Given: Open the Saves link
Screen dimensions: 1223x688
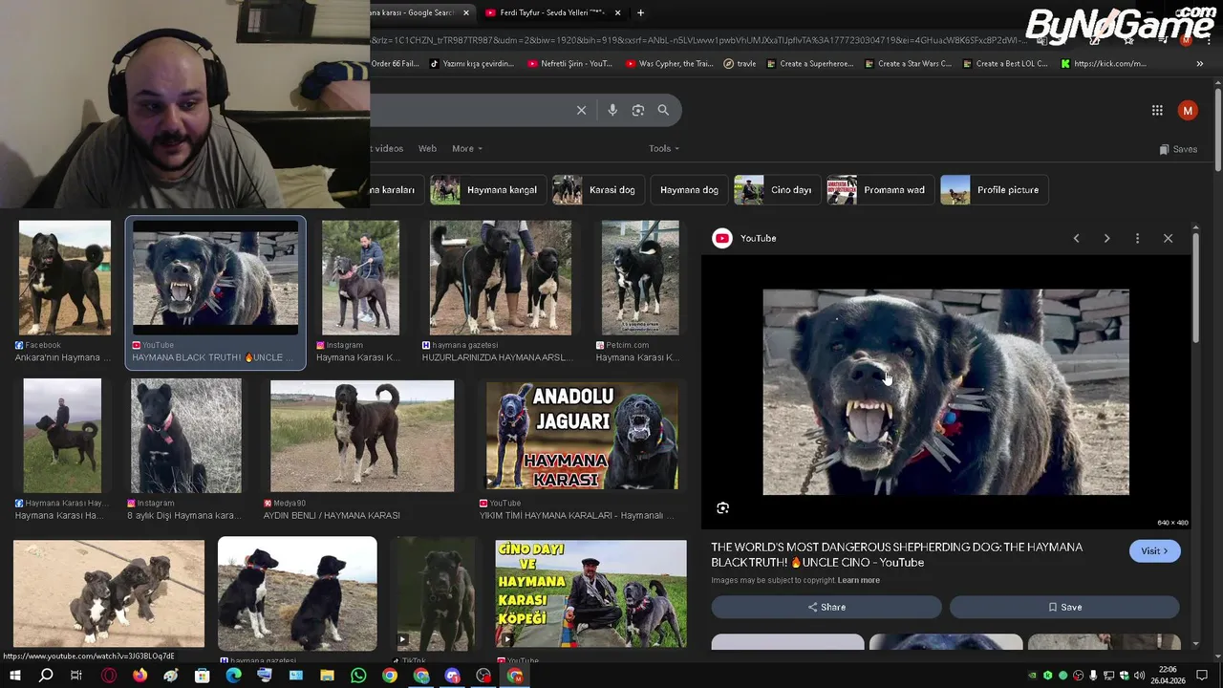Looking at the screenshot, I should coord(1178,149).
